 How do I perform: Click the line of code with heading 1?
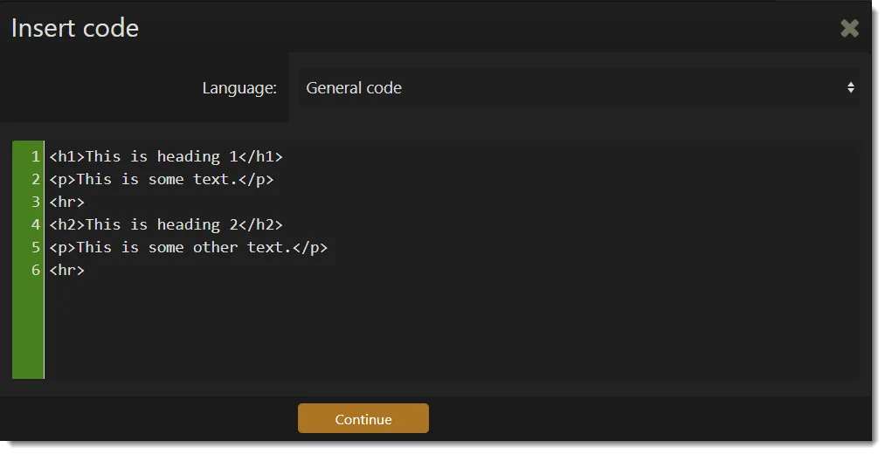(166, 157)
